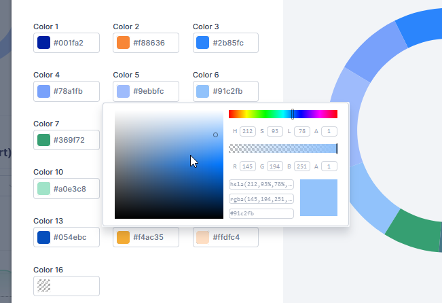The width and height of the screenshot is (442, 303).
Task: Select the L lightness value field
Action: 302,131
